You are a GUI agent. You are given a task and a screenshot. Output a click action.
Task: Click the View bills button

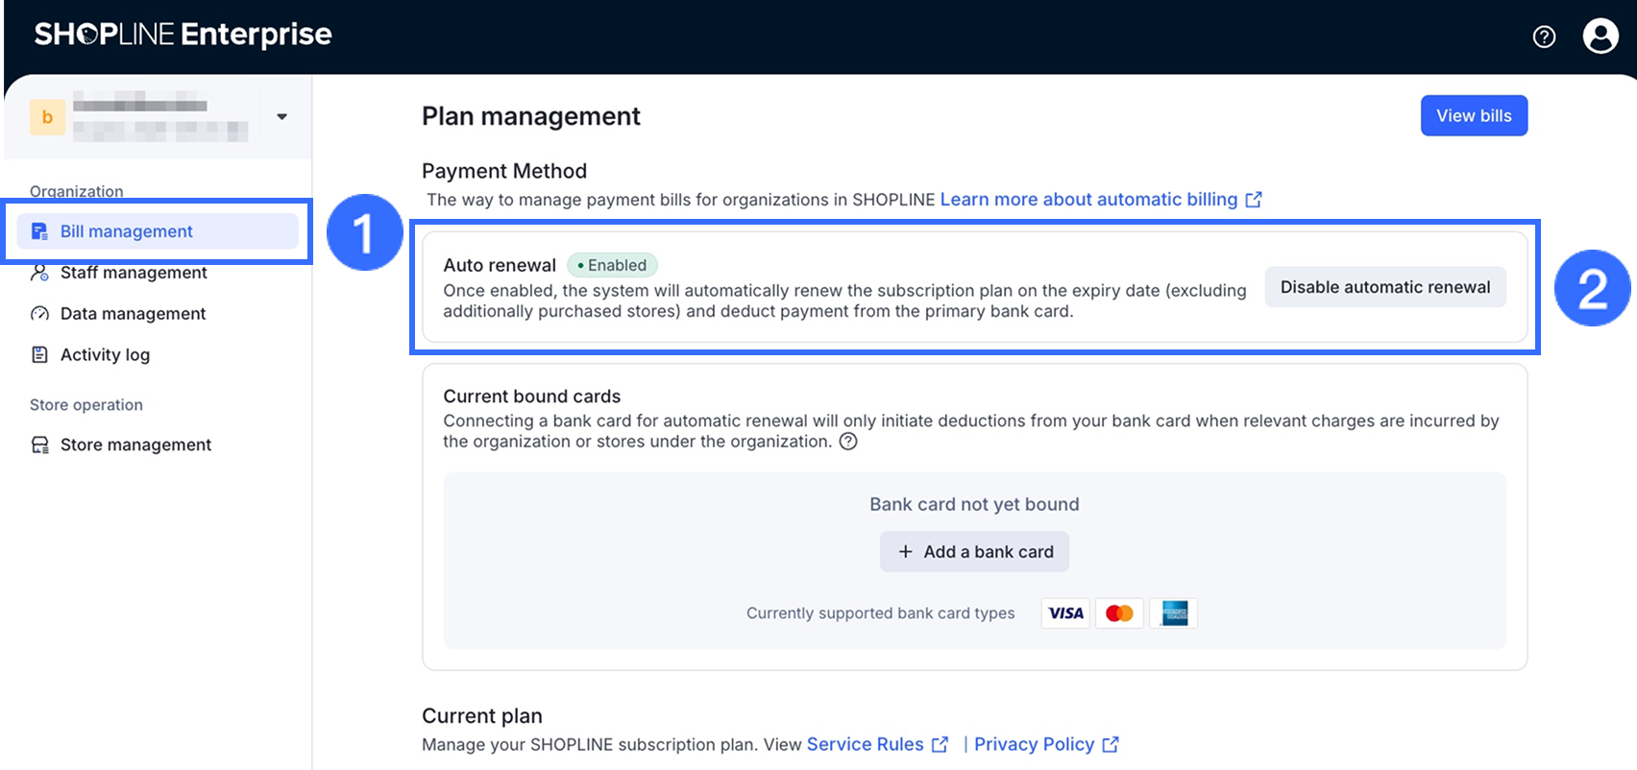click(1474, 116)
